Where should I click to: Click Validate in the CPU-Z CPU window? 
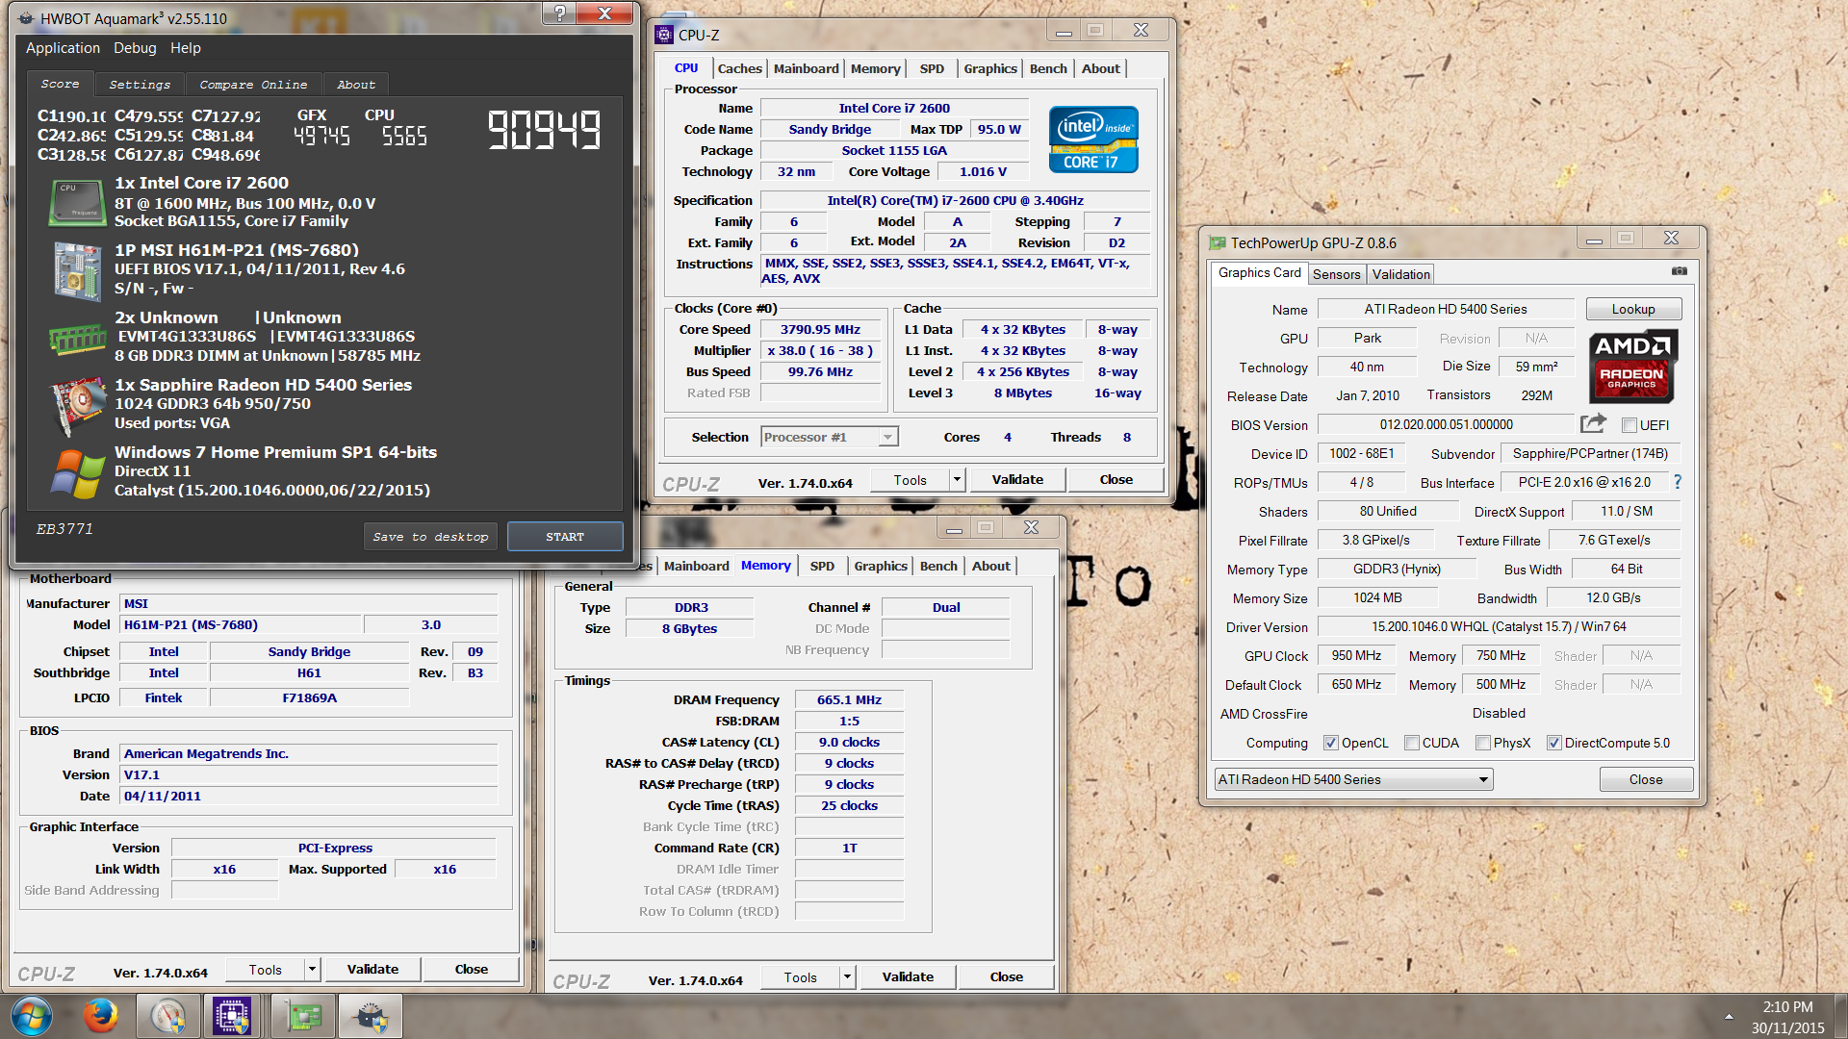(1017, 479)
